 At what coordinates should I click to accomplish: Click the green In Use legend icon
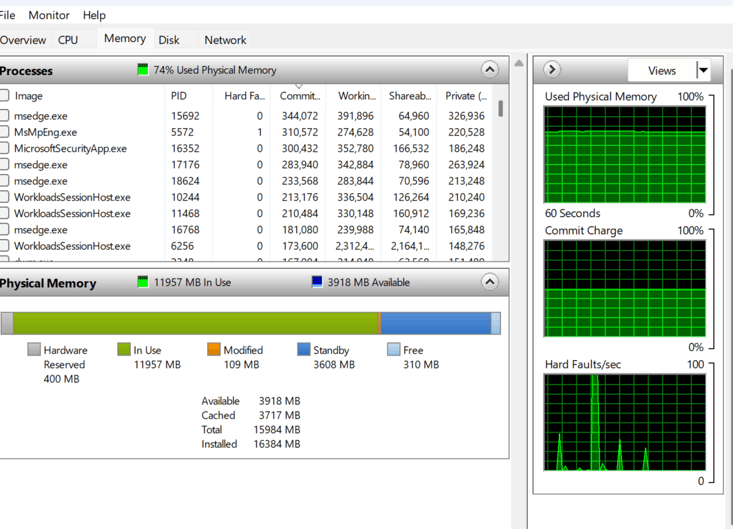tap(122, 349)
